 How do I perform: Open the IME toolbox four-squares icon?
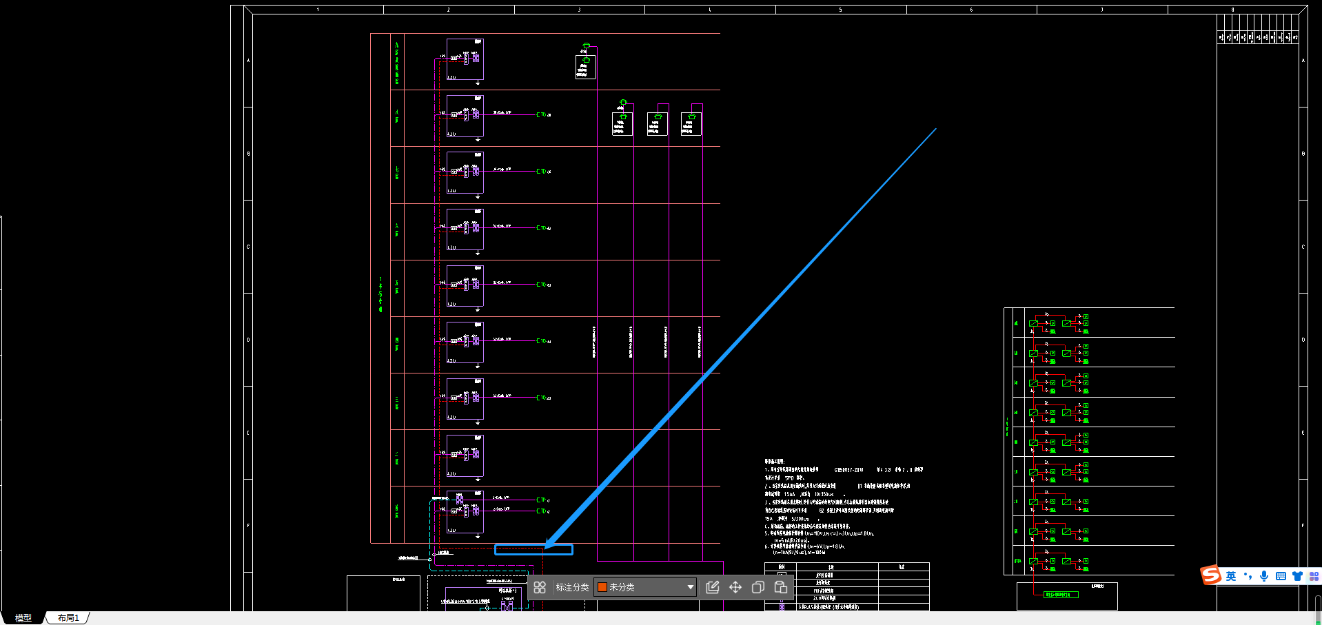coord(1314,576)
